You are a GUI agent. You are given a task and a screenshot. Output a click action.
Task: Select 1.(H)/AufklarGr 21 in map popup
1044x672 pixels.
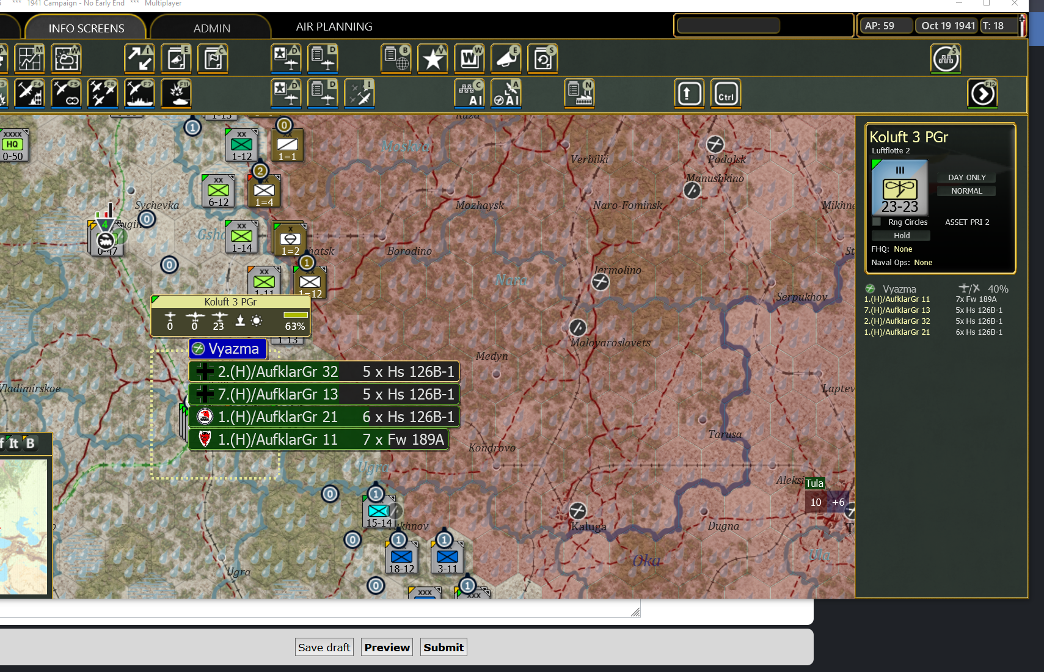click(x=324, y=417)
